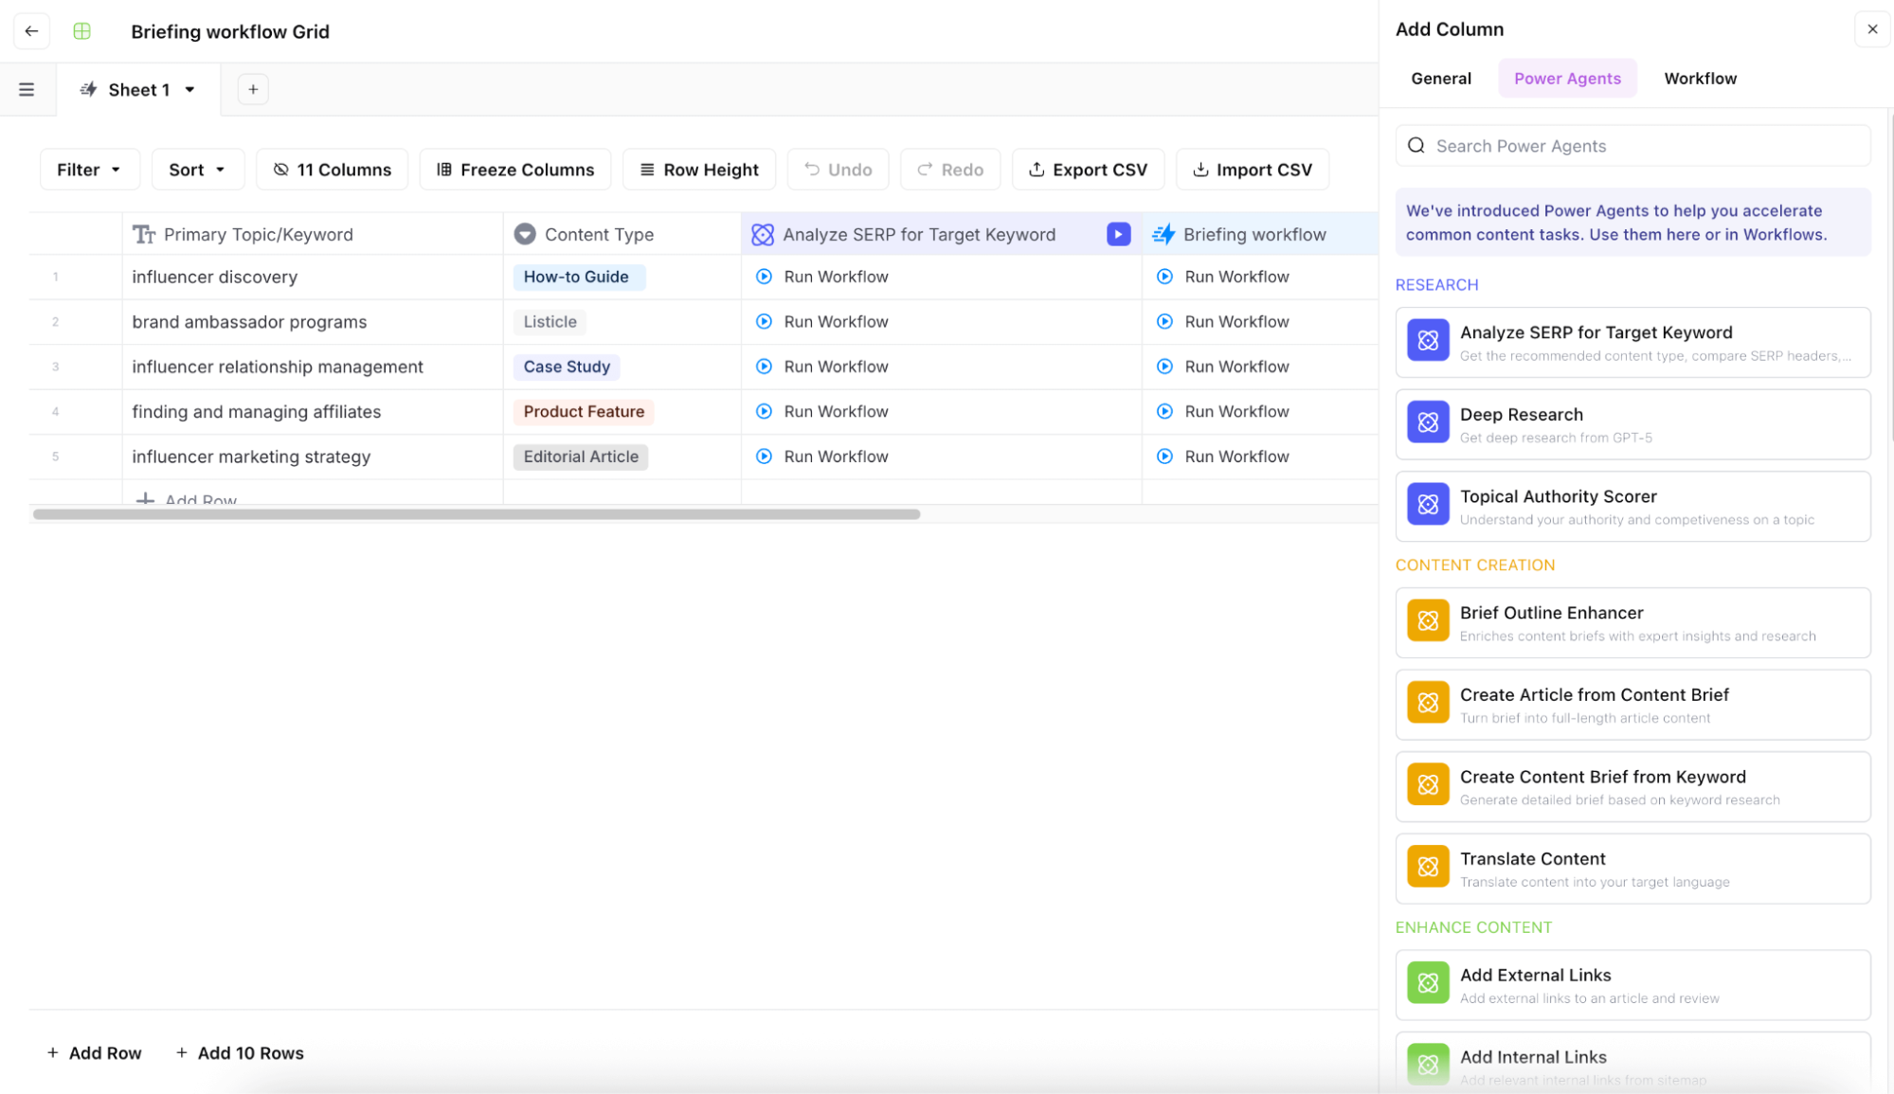Select the Deep Research agent icon
The image size is (1894, 1094).
pyautogui.click(x=1427, y=423)
